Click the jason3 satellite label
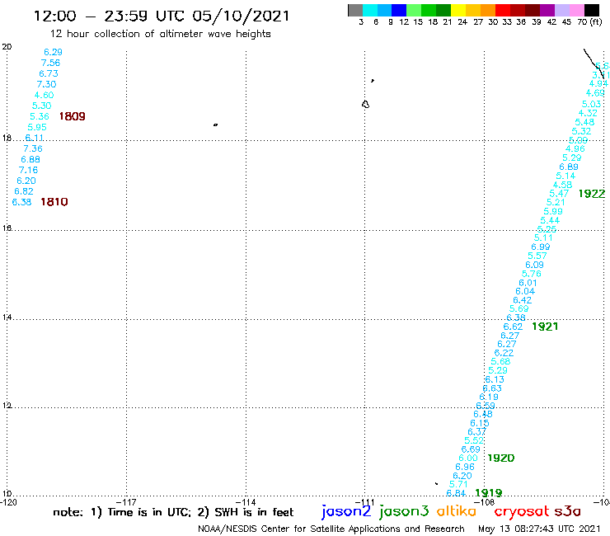The image size is (610, 536). 404,512
